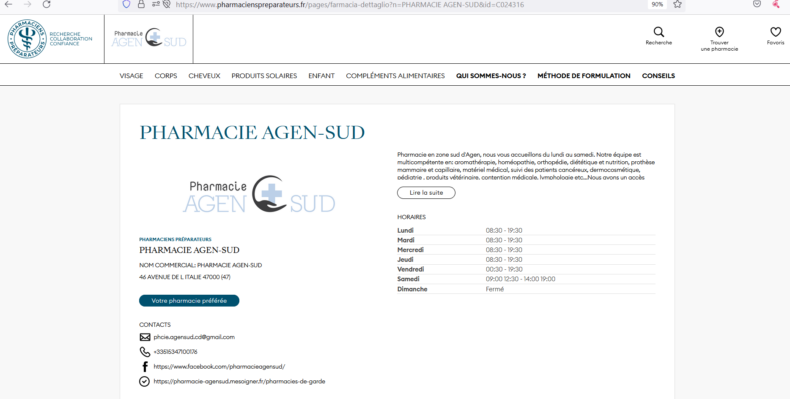The width and height of the screenshot is (790, 399).
Task: Open Favoris heart icon
Action: pyautogui.click(x=776, y=32)
